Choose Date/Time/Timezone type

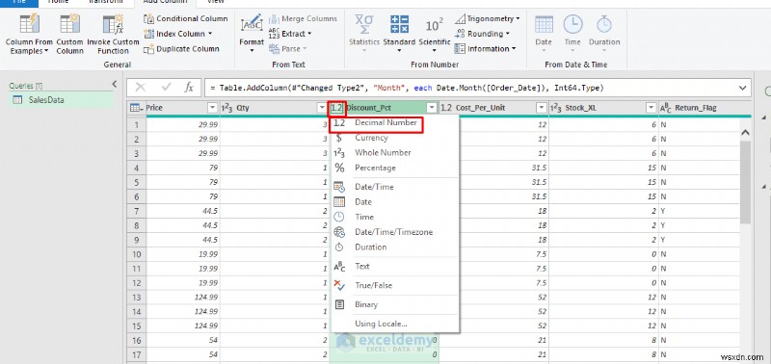pyautogui.click(x=395, y=232)
